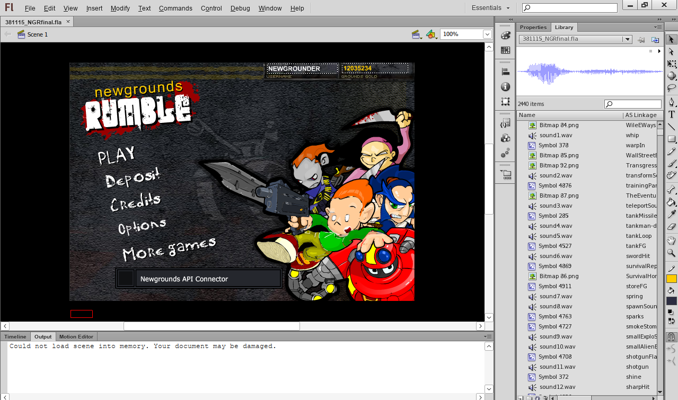Choose the Zoom magnifier tool
Image resolution: width=678 pixels, height=400 pixels.
(671, 253)
